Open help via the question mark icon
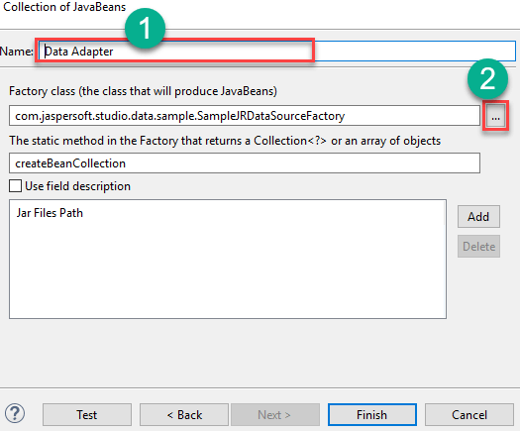Image resolution: width=520 pixels, height=431 pixels. tap(15, 413)
